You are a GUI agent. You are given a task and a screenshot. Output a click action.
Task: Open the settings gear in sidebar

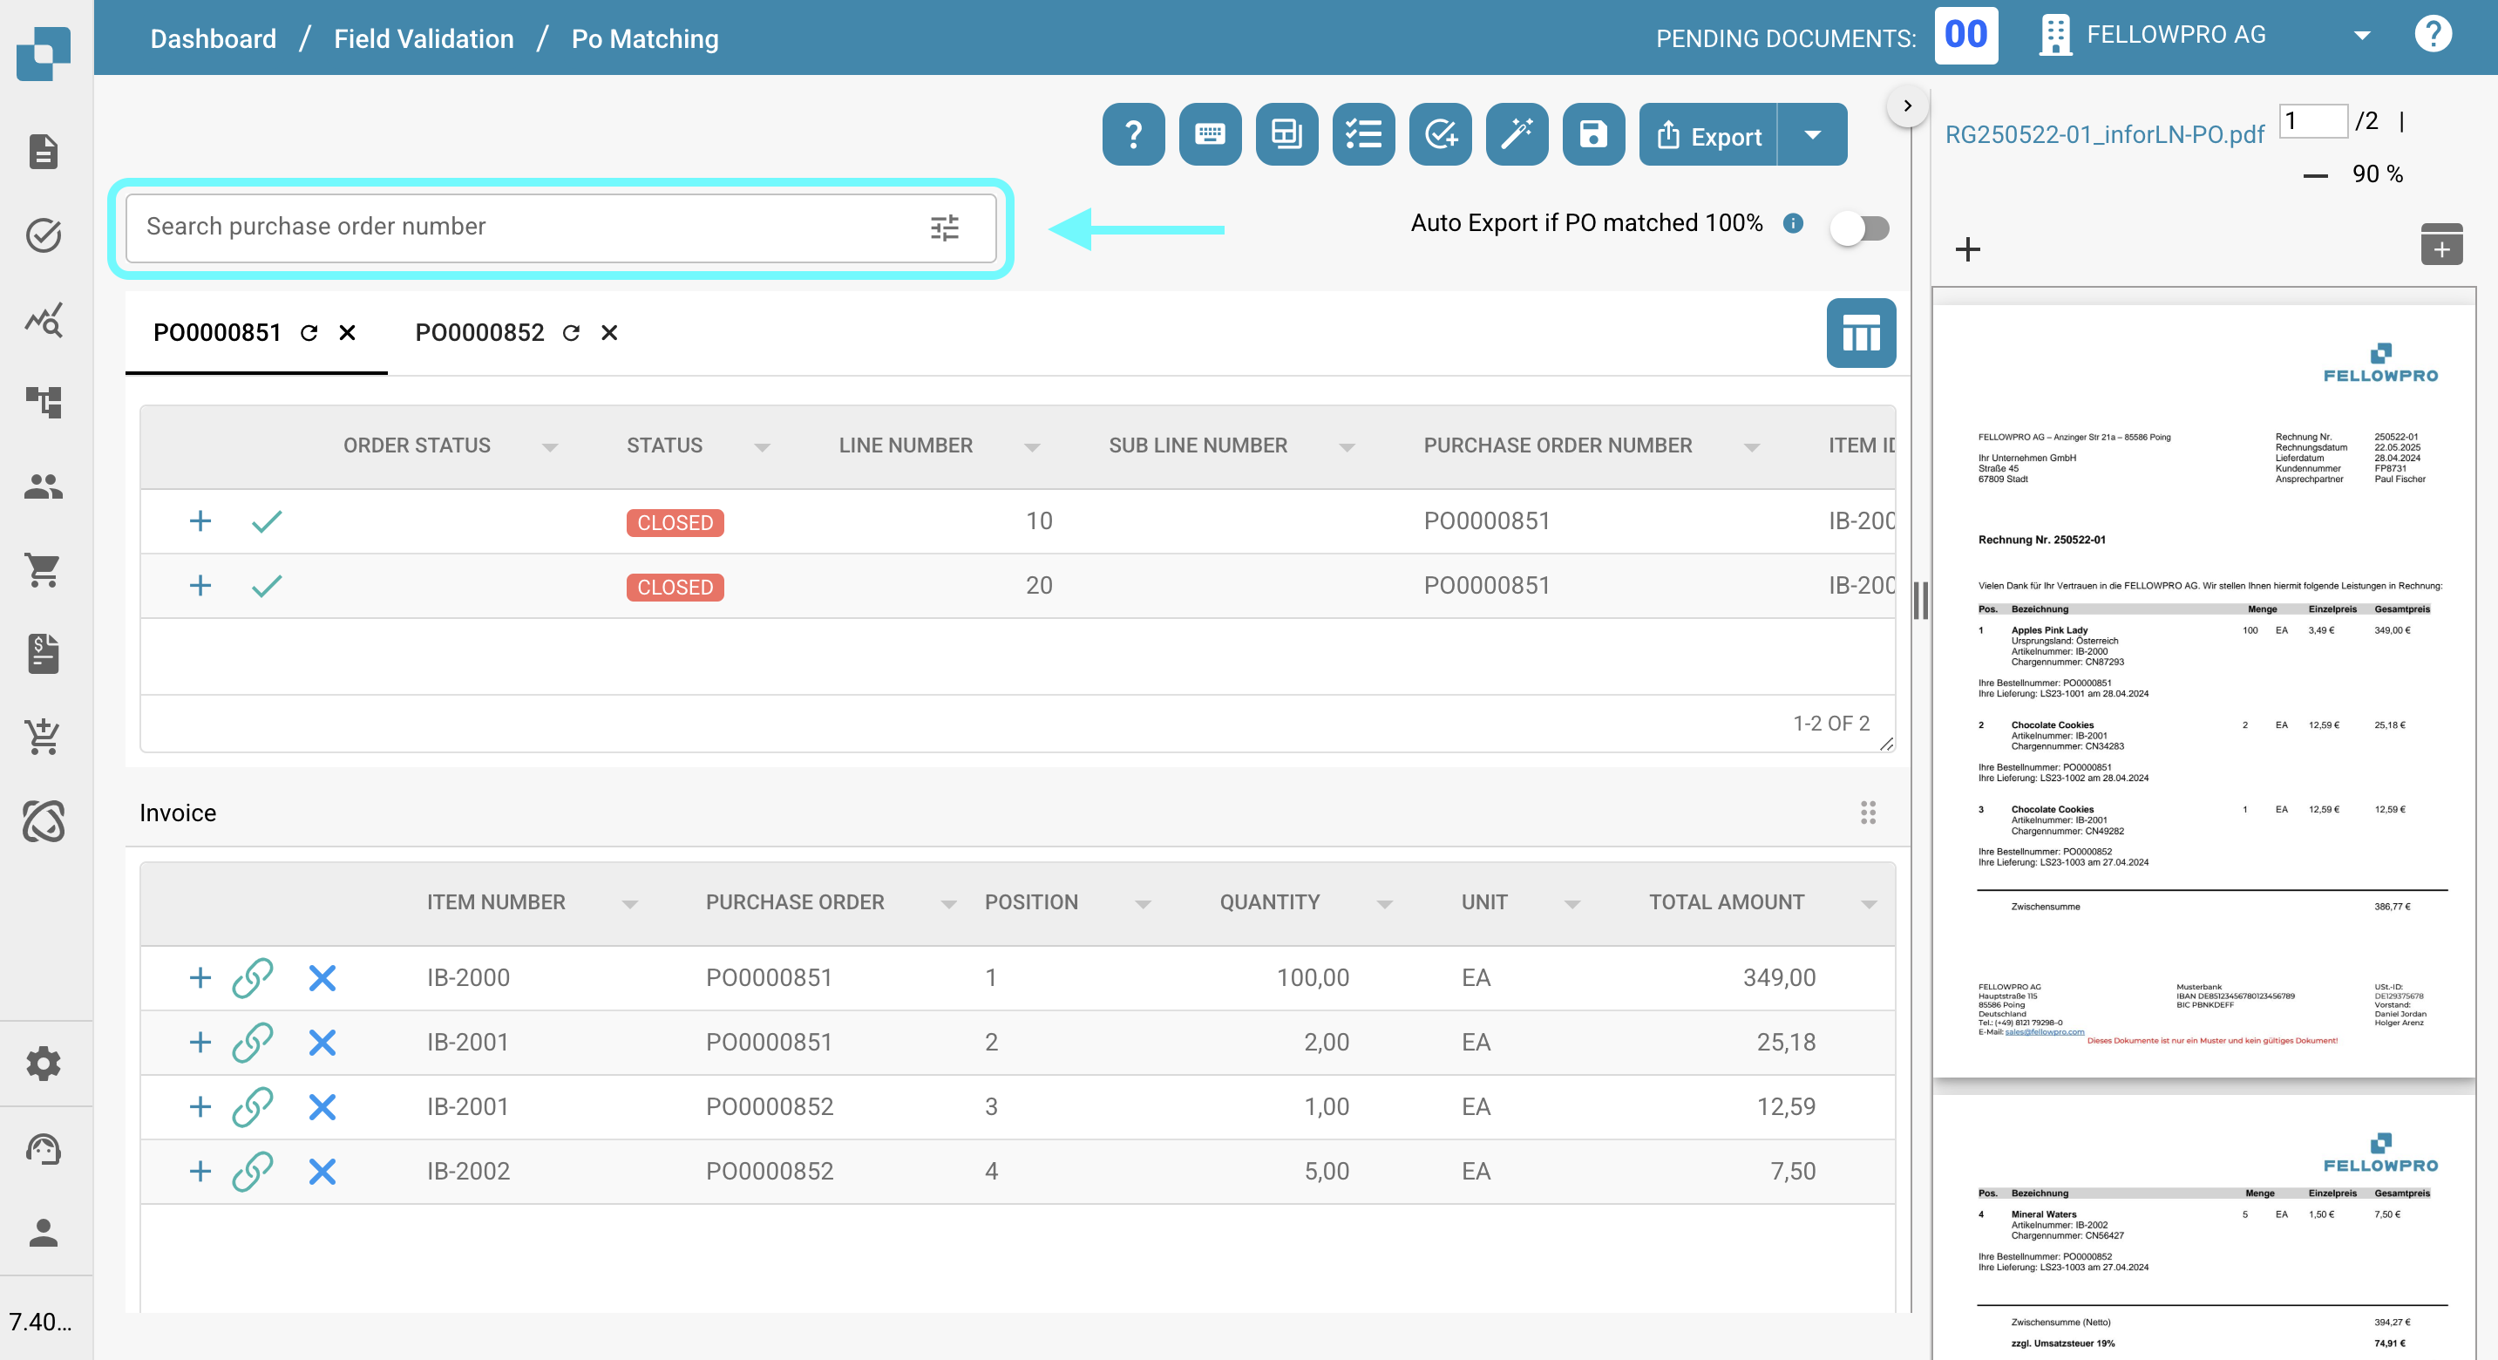(x=43, y=1064)
